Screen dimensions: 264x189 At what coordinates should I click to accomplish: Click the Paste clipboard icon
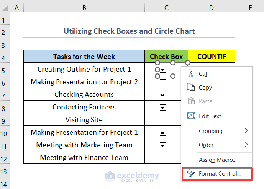tap(190, 101)
